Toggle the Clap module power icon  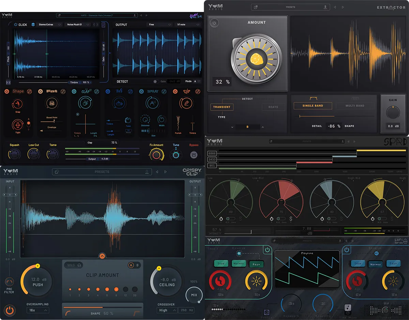point(74,91)
